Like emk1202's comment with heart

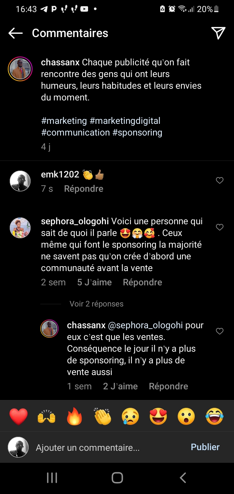coord(220,180)
